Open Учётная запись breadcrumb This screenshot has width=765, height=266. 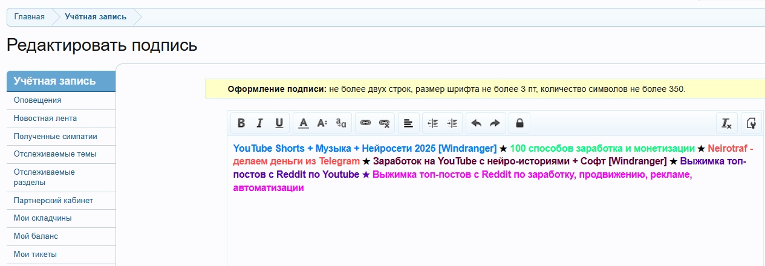pyautogui.click(x=96, y=17)
